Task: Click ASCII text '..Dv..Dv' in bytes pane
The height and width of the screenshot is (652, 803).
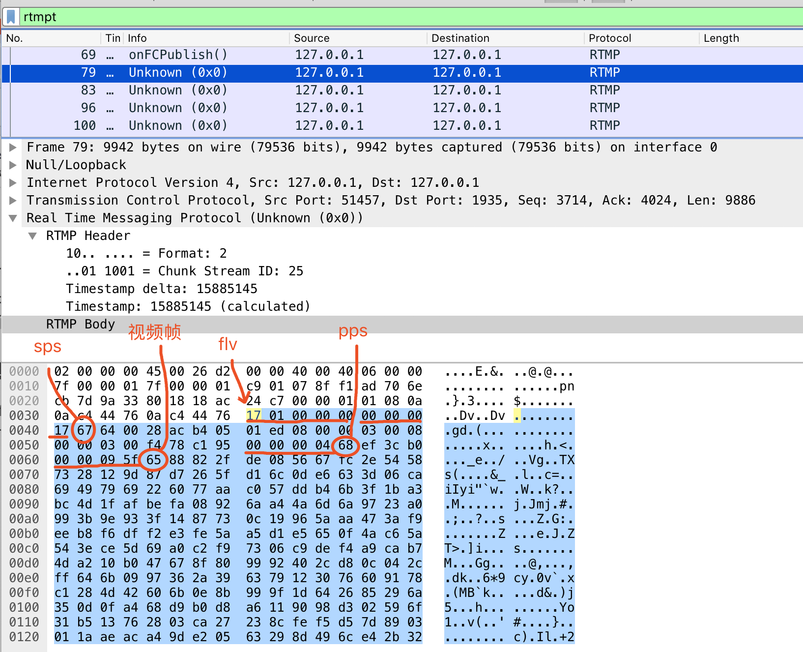Action: point(475,415)
